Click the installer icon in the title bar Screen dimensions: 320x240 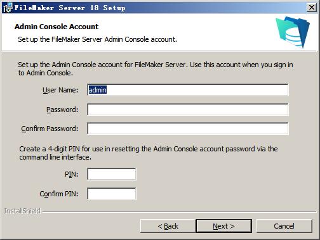8,8
